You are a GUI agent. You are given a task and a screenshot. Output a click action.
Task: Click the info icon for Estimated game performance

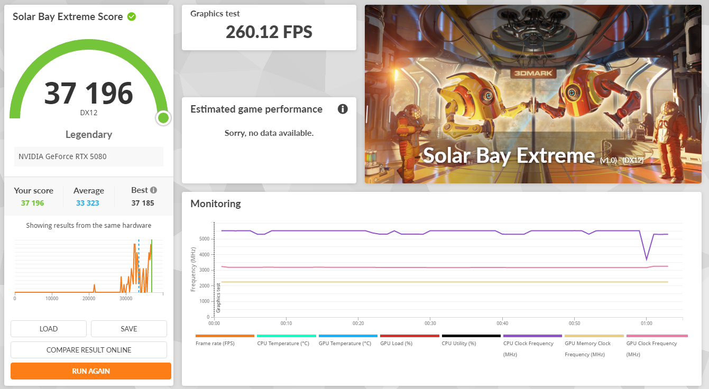click(343, 109)
